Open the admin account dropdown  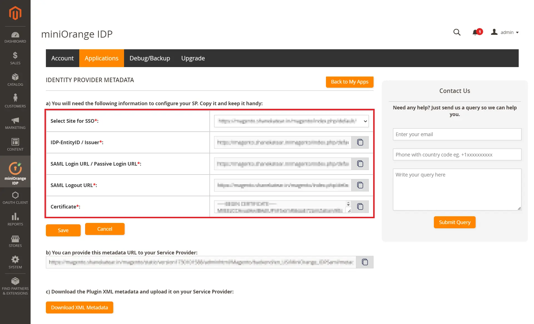(505, 32)
